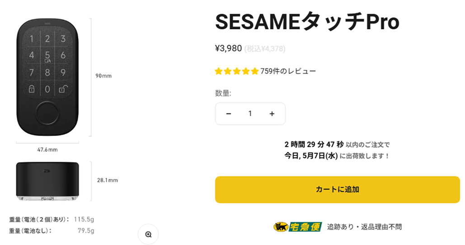
Task: Click the five yellow star rating
Action: [237, 71]
